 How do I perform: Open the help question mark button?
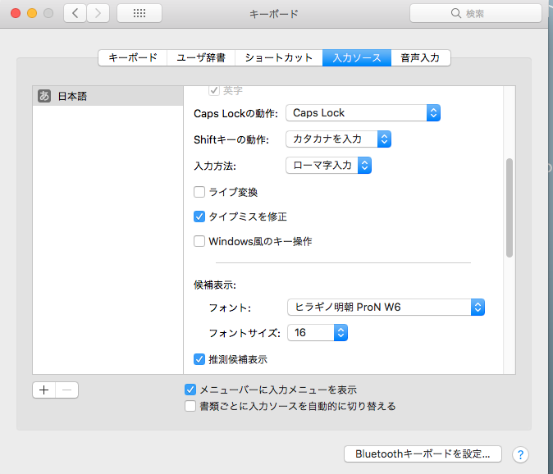pos(519,453)
